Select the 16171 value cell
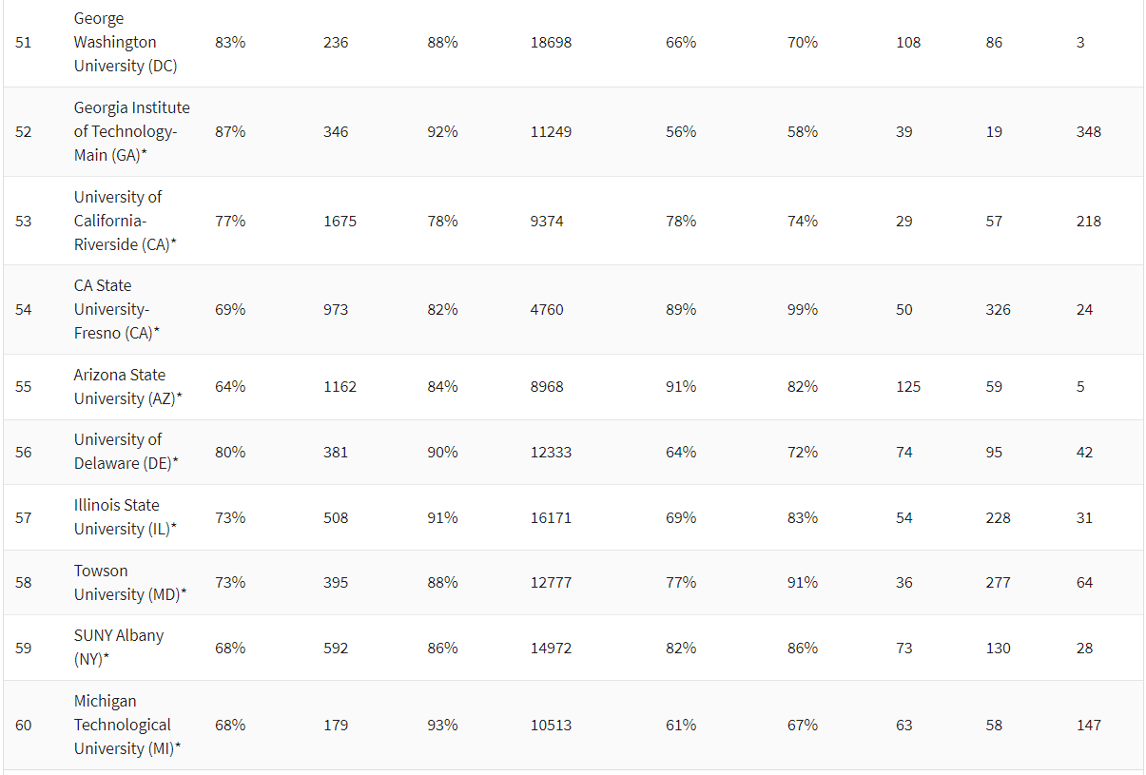 pos(551,518)
